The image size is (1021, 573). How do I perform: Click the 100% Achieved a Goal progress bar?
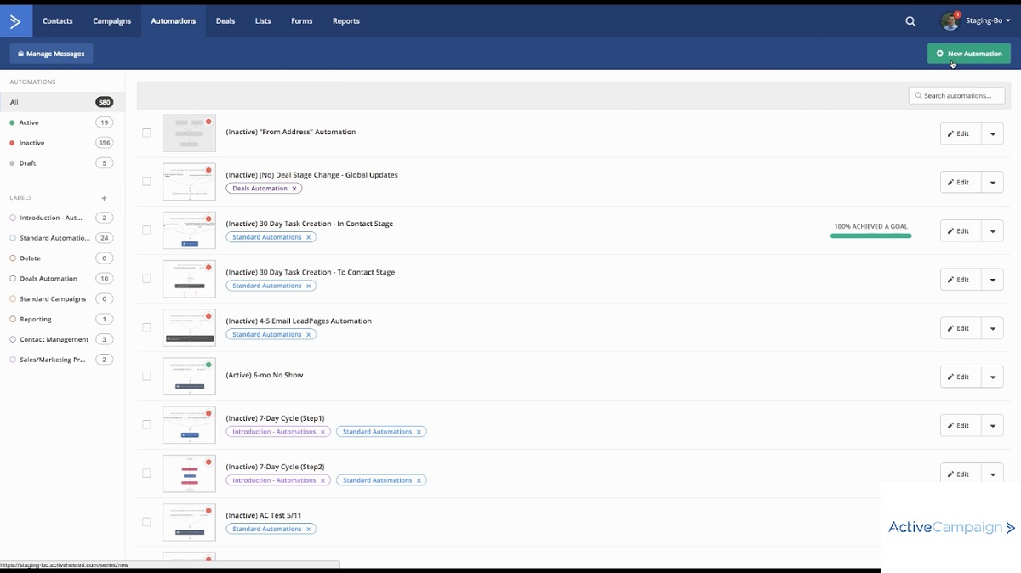pos(870,235)
